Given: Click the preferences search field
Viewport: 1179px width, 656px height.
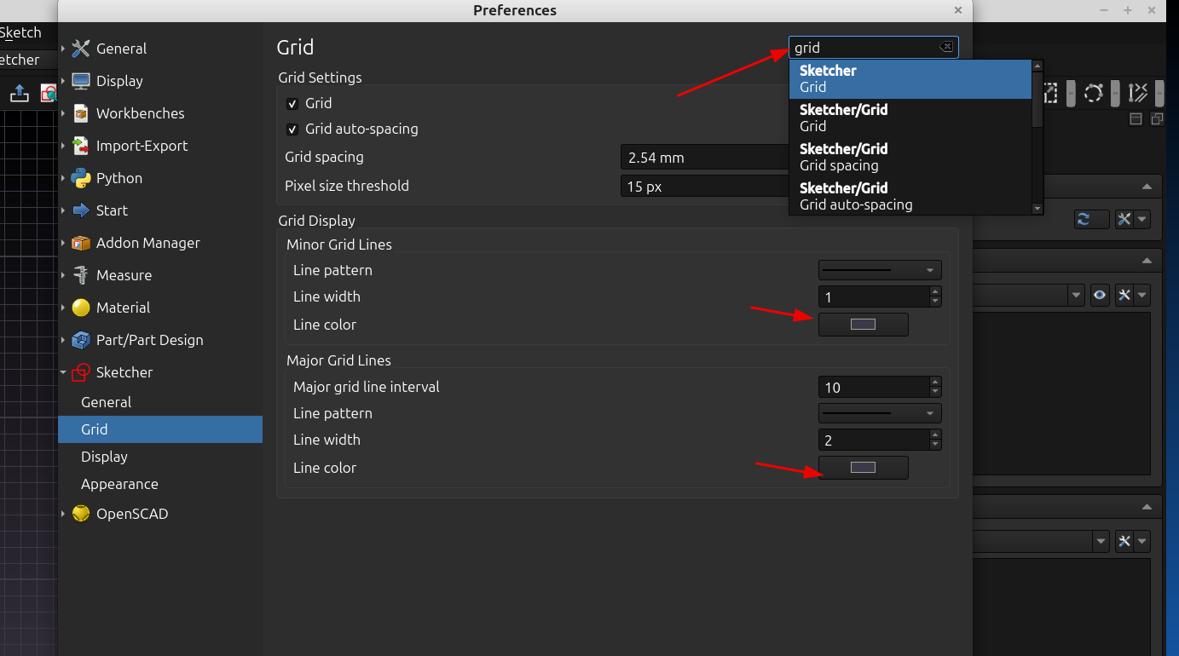Looking at the screenshot, I should (x=874, y=48).
